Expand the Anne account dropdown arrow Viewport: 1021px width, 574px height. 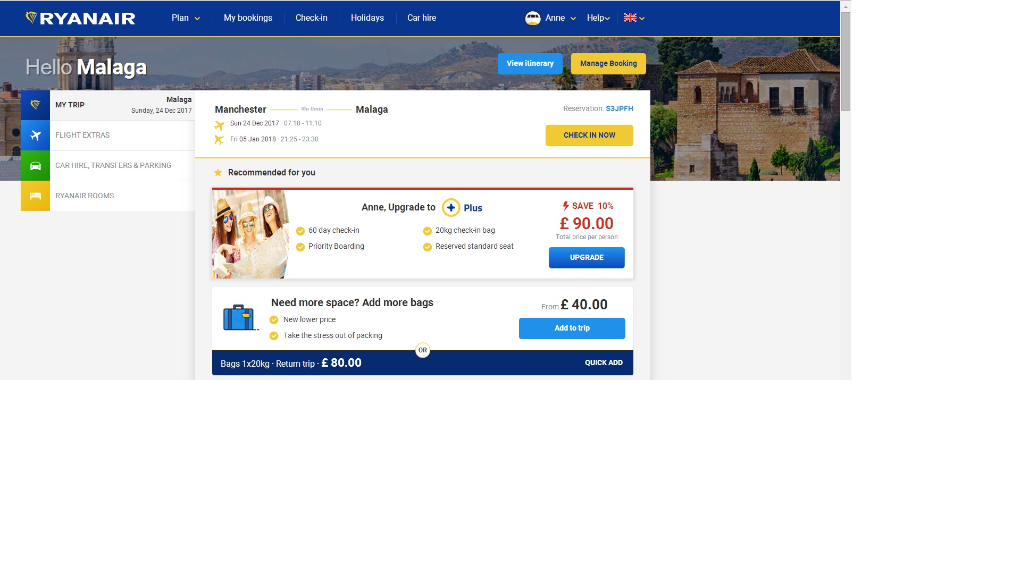pyautogui.click(x=573, y=19)
